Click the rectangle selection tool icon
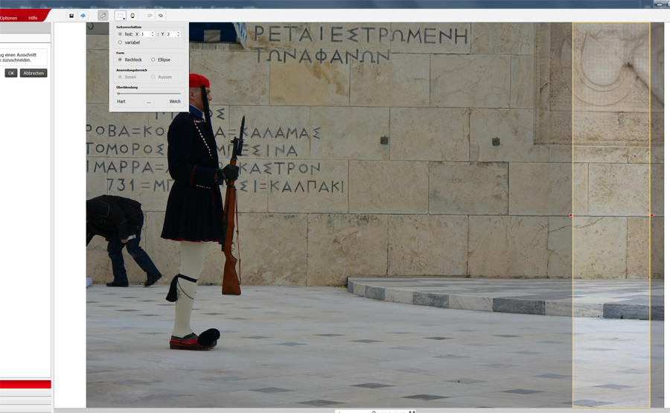This screenshot has width=670, height=413. tap(119, 16)
